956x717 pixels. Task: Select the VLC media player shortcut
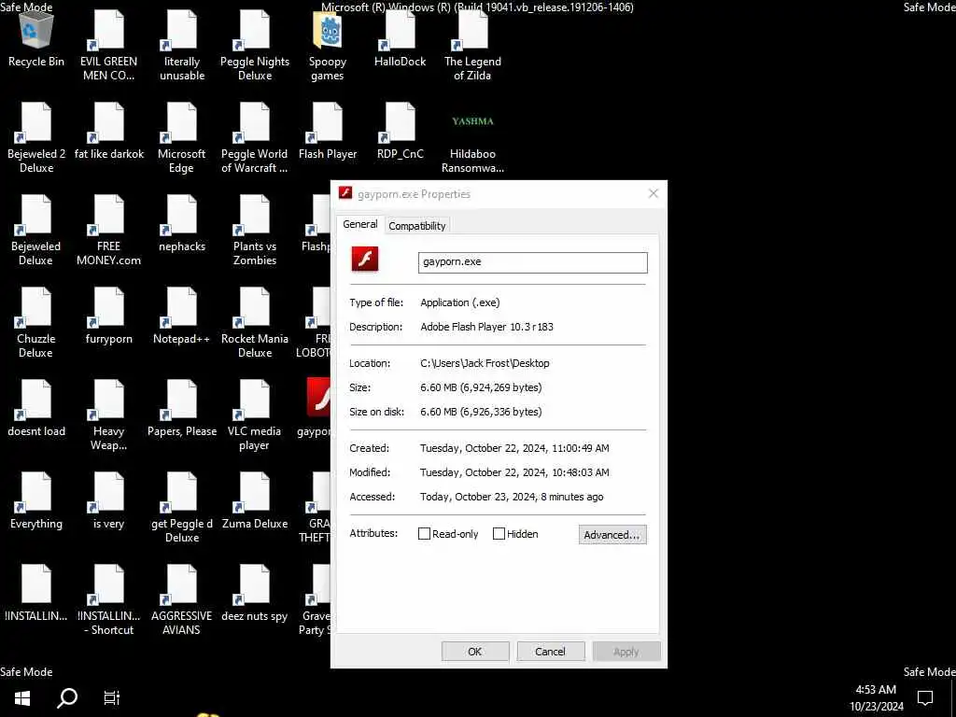click(255, 416)
